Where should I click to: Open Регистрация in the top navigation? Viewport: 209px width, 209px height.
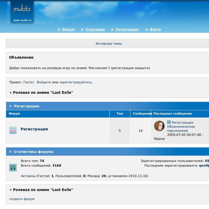(x=127, y=29)
